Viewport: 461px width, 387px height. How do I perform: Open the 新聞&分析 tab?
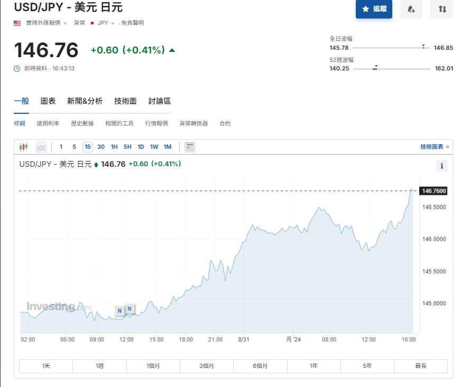click(85, 101)
